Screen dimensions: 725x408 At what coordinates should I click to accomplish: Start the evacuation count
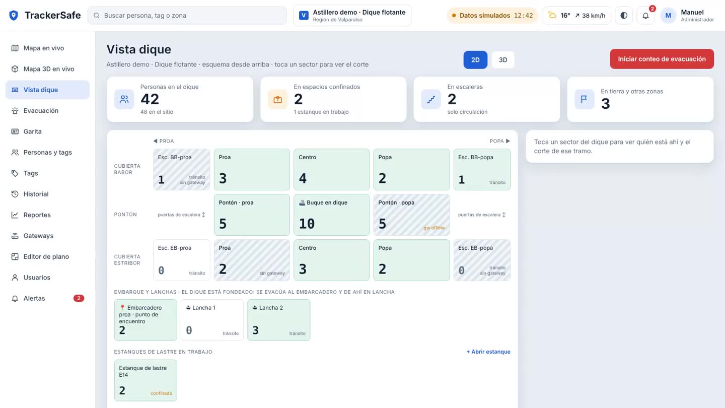point(662,59)
